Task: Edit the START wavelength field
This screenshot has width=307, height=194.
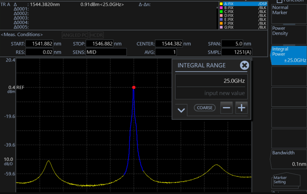Action: tap(39, 44)
